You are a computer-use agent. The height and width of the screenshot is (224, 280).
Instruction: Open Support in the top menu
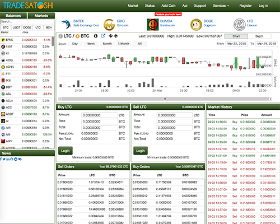200,6
